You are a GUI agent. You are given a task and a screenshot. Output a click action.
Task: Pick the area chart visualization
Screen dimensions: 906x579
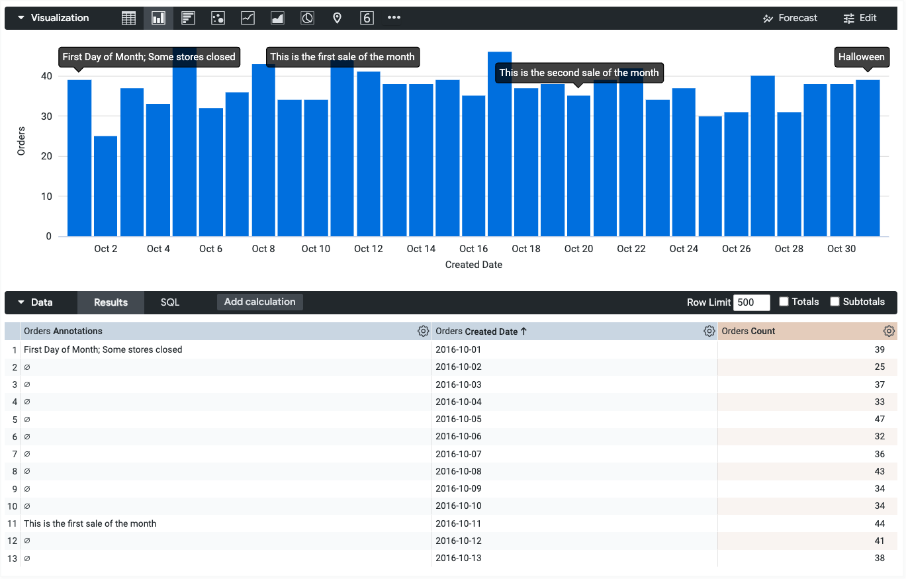277,19
